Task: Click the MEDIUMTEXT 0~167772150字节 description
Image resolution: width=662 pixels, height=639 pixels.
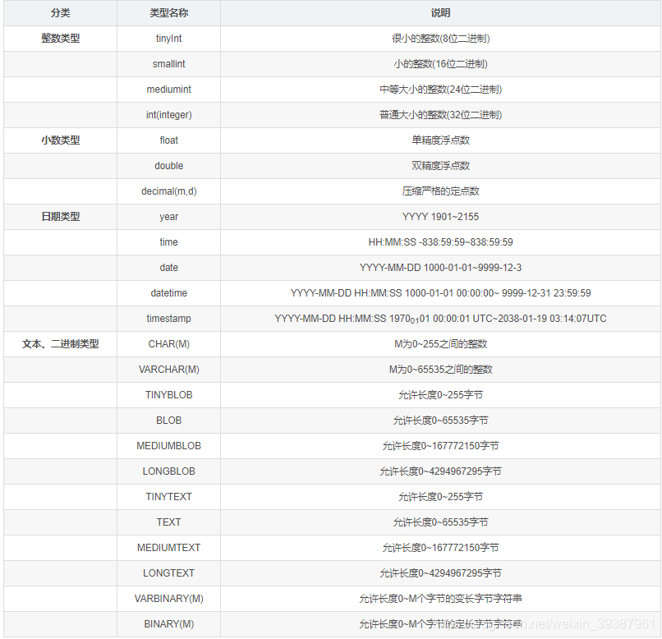Action: point(440,548)
